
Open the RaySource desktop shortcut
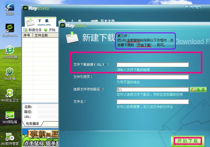coord(10,30)
